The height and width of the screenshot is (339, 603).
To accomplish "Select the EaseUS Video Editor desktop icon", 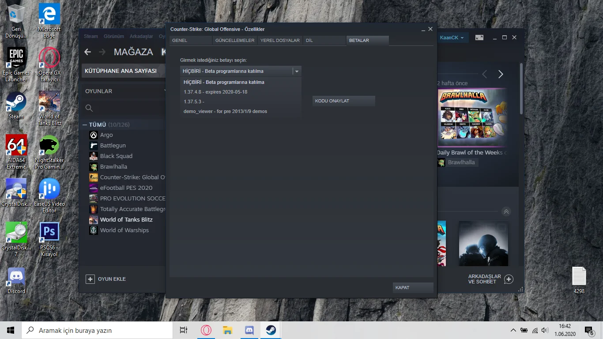I will pyautogui.click(x=49, y=196).
